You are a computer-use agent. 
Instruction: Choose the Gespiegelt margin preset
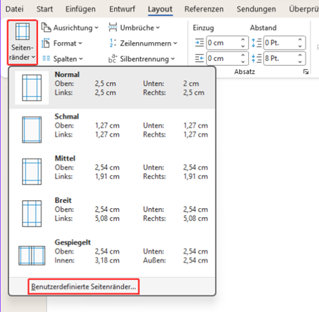point(112,256)
